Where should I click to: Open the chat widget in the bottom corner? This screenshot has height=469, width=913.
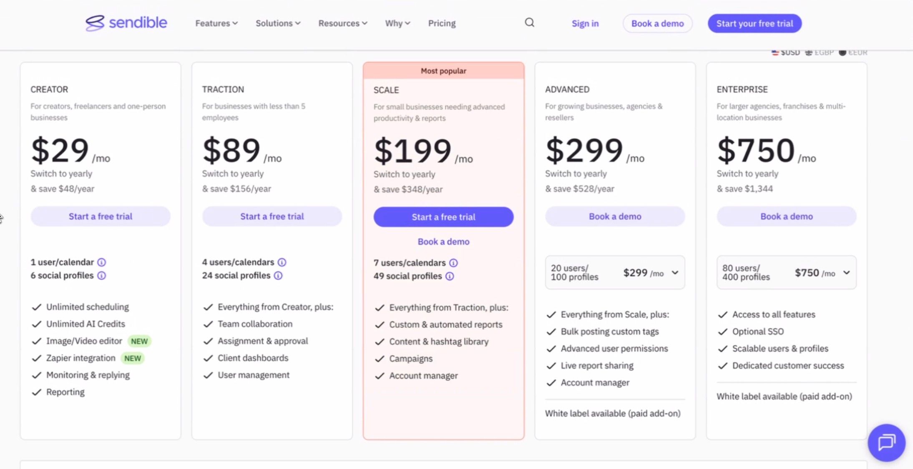[x=886, y=443]
